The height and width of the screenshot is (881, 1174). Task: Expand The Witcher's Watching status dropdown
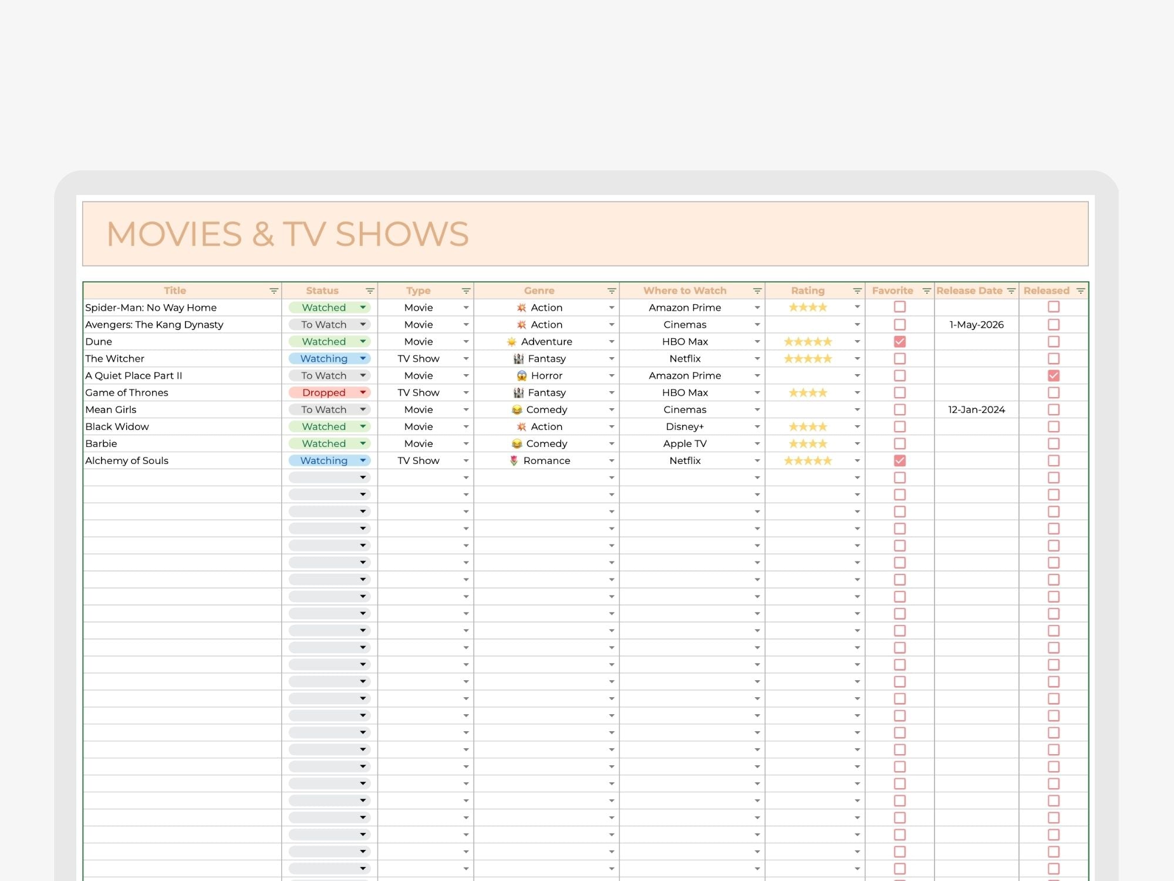[x=363, y=358]
